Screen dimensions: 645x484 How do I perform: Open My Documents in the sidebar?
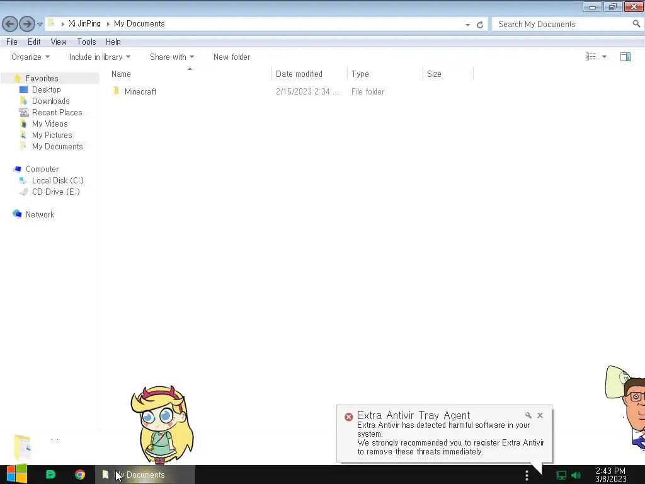57,146
